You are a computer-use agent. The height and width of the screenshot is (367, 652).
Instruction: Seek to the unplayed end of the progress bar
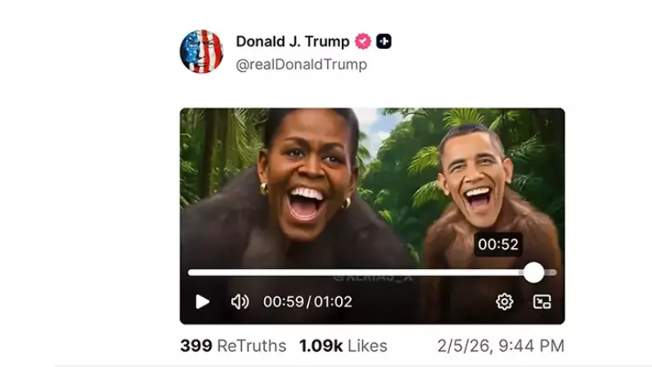pos(551,273)
